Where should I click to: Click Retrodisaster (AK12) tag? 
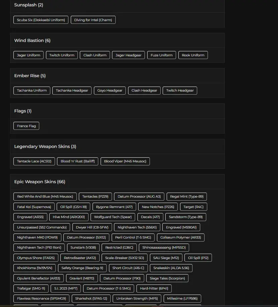(80, 258)
